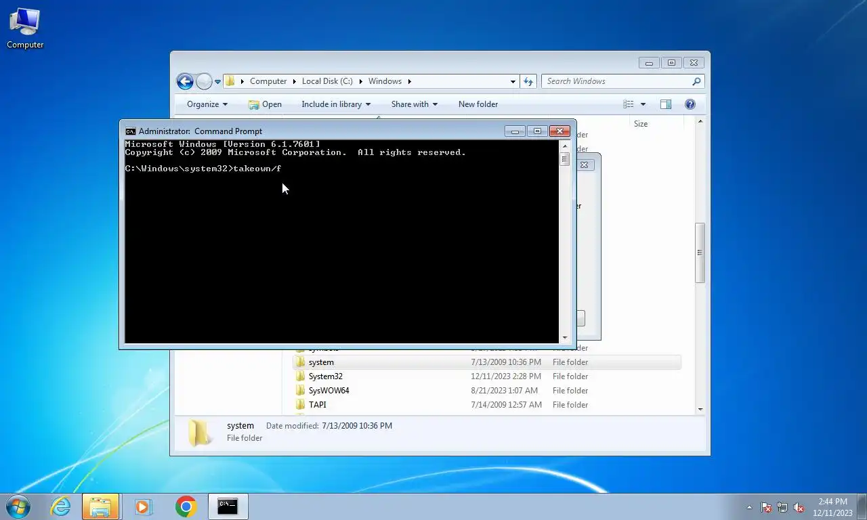Select the Computer breadcrumb in address bar
The height and width of the screenshot is (520, 867).
click(268, 81)
